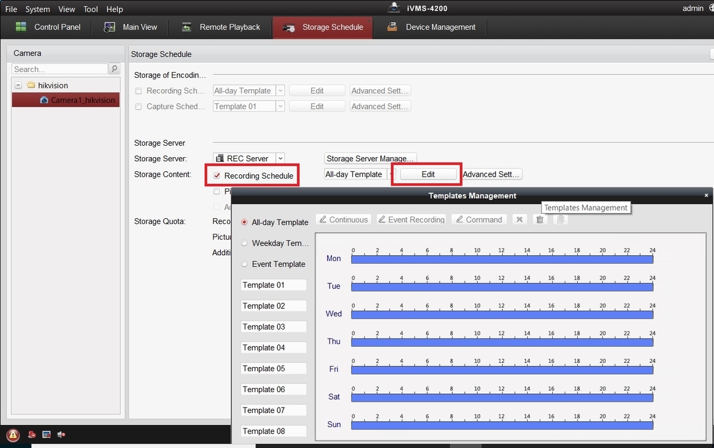Open All-day Template dropdown in Storage Content row
Screen dimensions: 714x448
[x=391, y=174]
